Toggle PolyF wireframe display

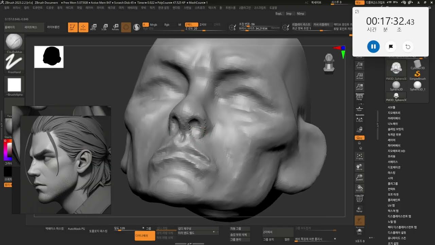point(360,198)
